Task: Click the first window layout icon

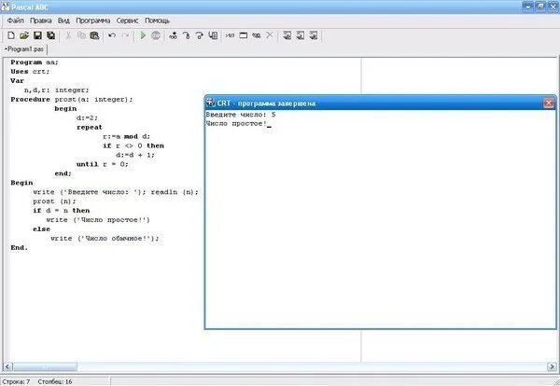Action: (287, 35)
